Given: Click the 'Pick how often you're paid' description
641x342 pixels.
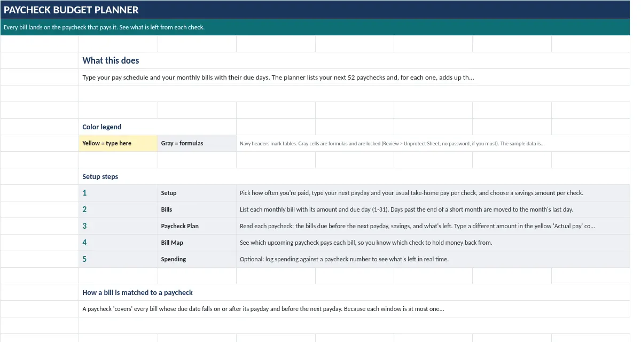Looking at the screenshot, I should pyautogui.click(x=433, y=193).
